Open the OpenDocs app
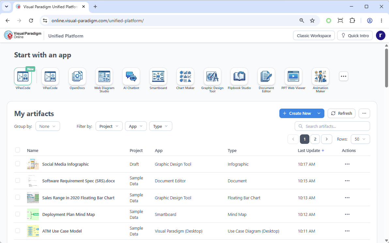 tap(77, 76)
